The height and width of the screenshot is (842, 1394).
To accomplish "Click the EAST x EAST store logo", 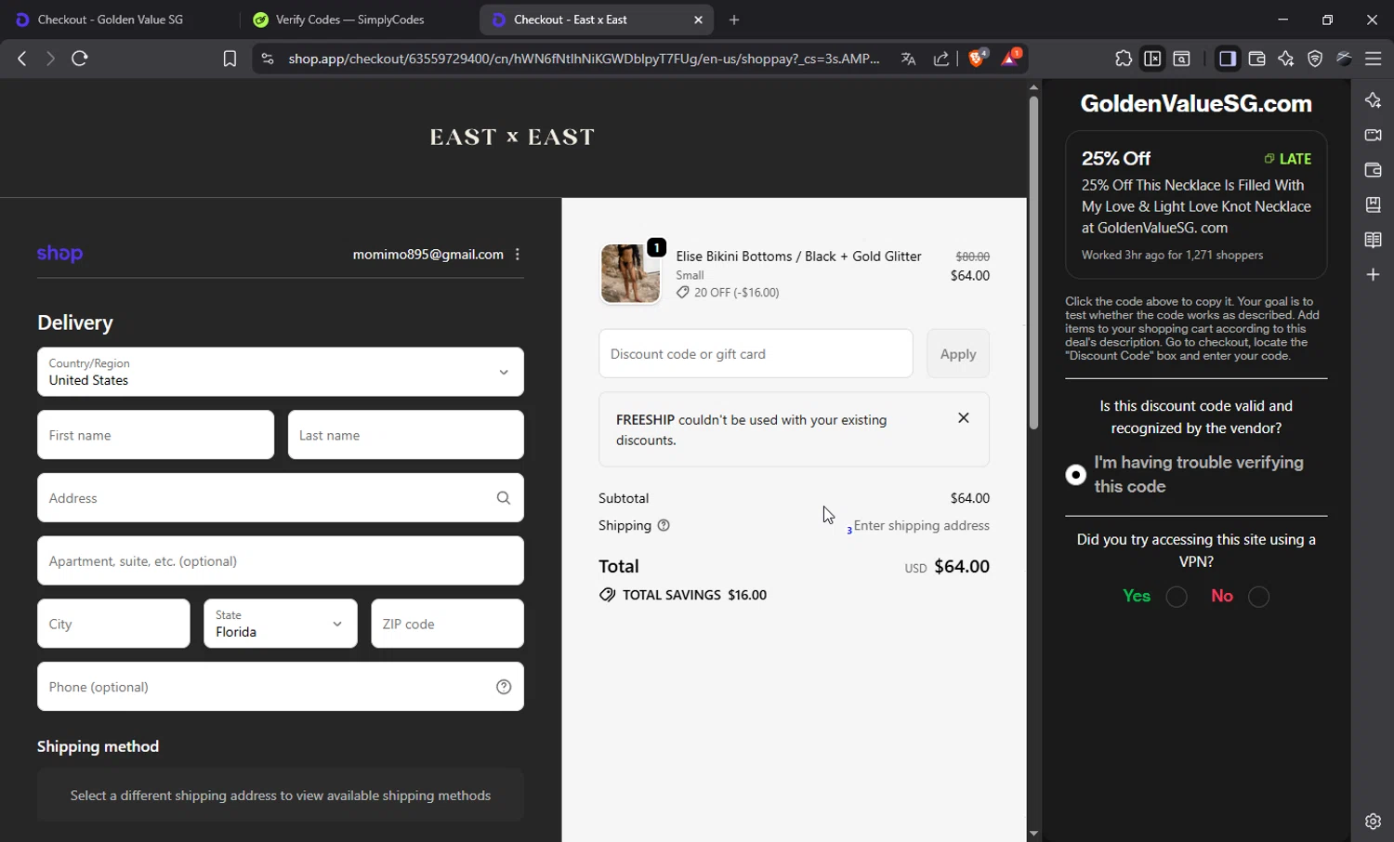I will 512,138.
